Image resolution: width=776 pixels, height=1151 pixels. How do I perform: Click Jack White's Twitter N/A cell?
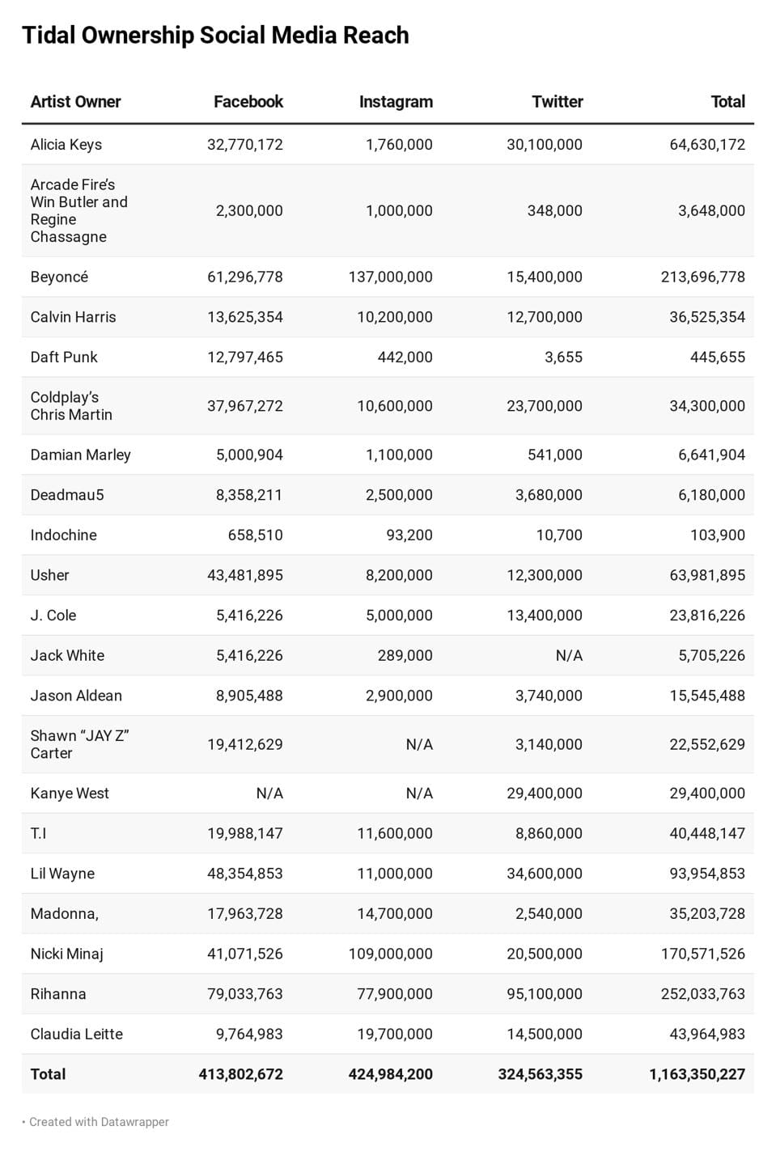tap(569, 655)
